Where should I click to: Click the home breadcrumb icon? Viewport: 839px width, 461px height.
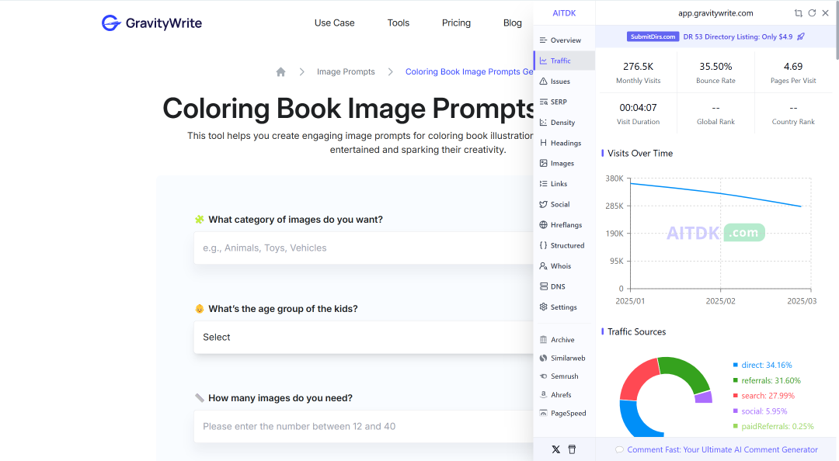point(281,71)
